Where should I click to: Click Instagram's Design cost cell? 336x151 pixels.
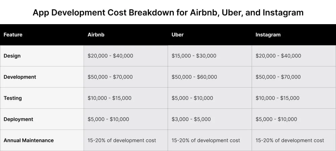coord(278,56)
